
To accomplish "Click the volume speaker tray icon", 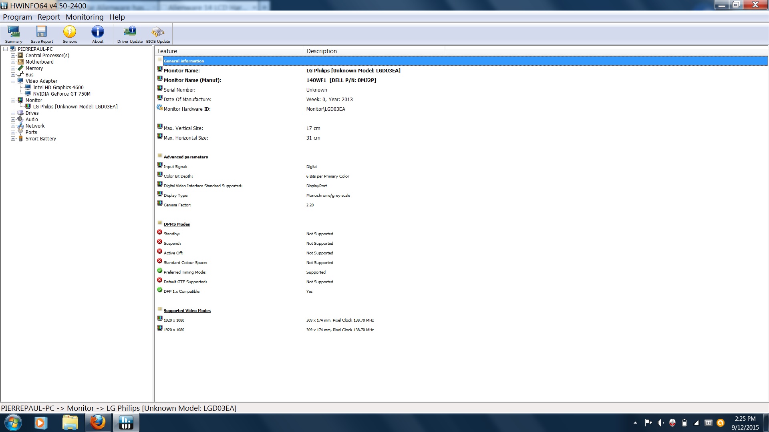I will coord(660,423).
